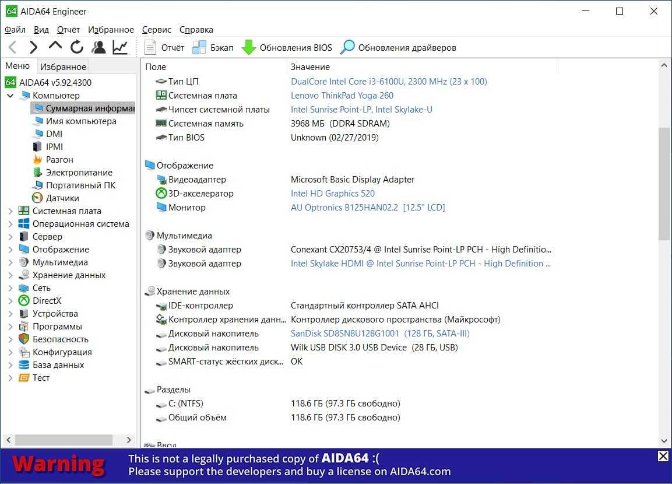Click the sidebar horizontal scroll right arrow
The width and height of the screenshot is (672, 484).
(x=129, y=440)
